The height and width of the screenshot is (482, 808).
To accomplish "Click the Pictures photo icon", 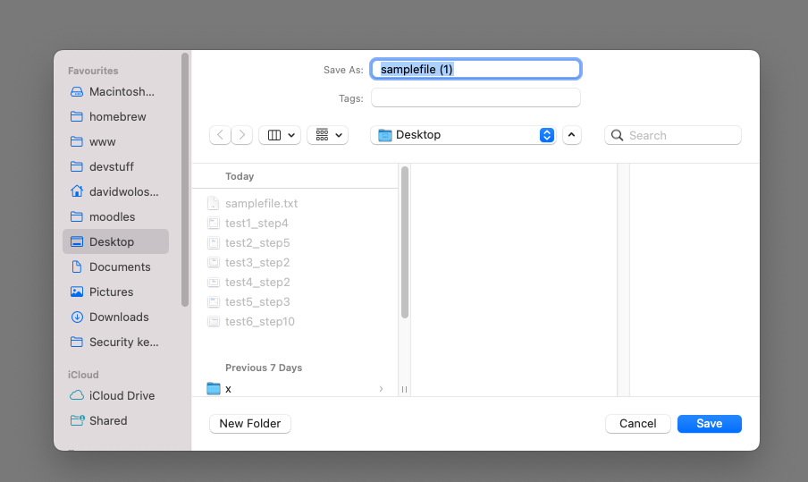I will point(77,292).
